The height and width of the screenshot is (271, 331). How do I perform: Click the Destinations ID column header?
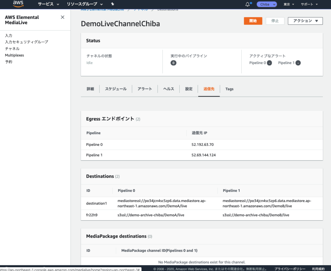point(88,191)
